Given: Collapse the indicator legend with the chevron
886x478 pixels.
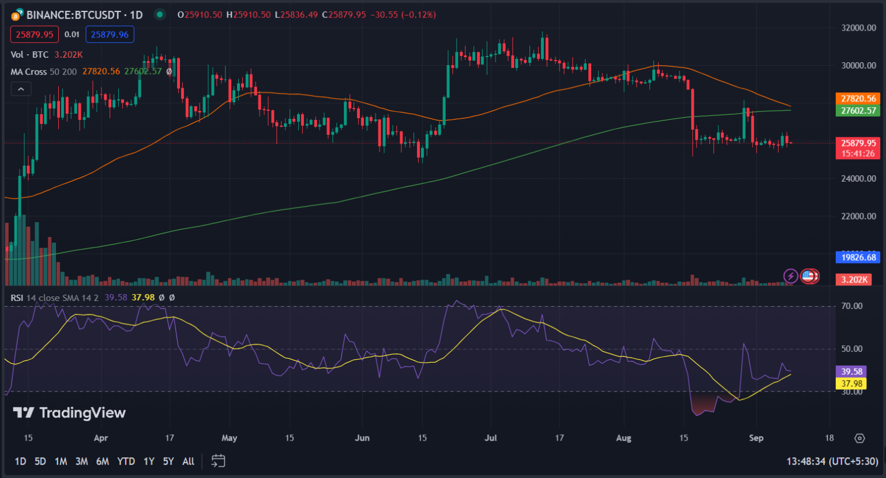Looking at the screenshot, I should pyautogui.click(x=21, y=89).
